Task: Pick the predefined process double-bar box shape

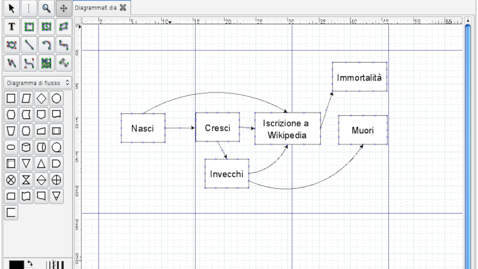Action: pos(56,131)
